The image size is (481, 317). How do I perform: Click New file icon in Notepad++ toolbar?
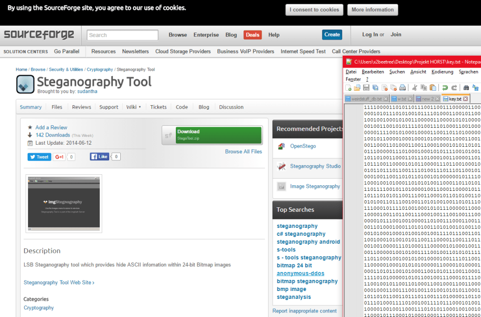(348, 88)
